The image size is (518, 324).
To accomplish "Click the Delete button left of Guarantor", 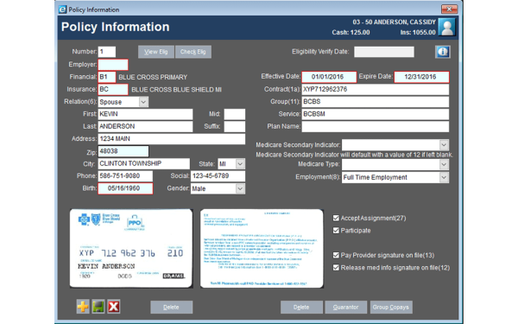I will [301, 307].
